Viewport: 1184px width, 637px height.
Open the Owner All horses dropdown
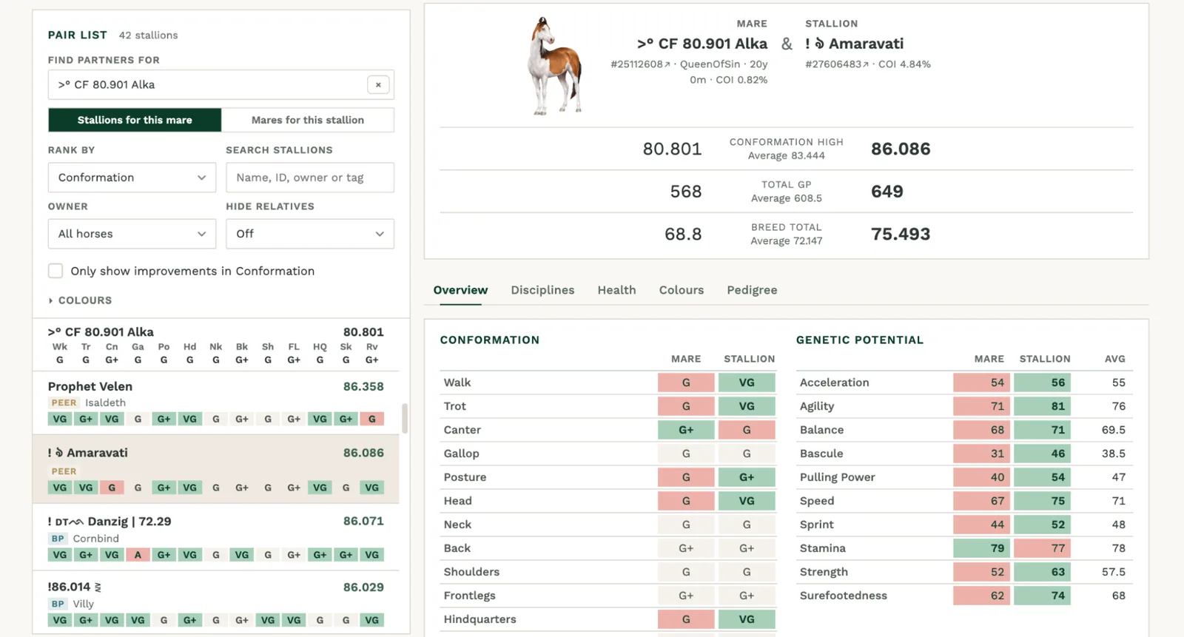click(x=132, y=234)
